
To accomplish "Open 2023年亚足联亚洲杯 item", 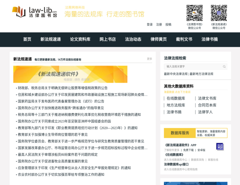I will (x=64, y=121).
